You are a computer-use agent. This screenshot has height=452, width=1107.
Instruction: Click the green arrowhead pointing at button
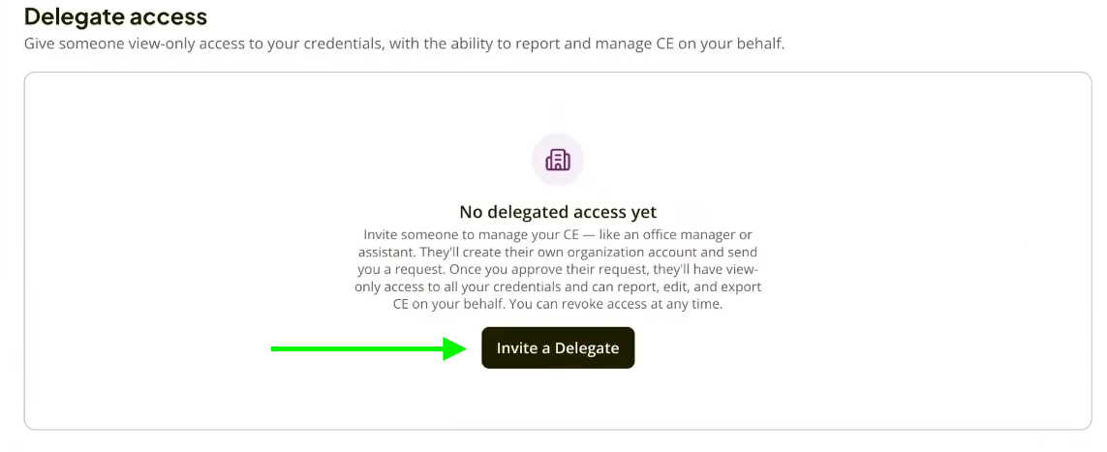pos(454,348)
